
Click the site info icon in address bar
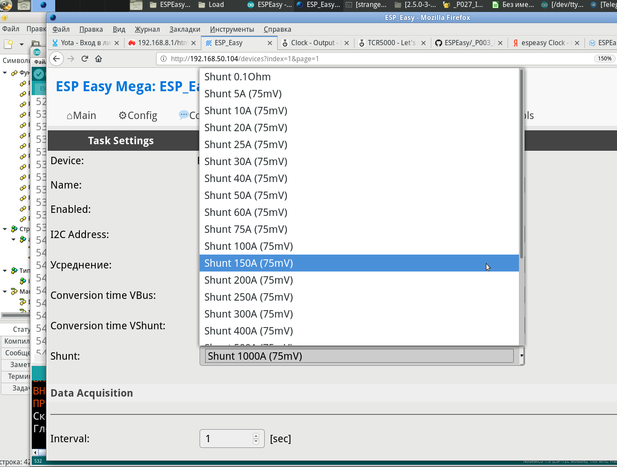pos(164,59)
